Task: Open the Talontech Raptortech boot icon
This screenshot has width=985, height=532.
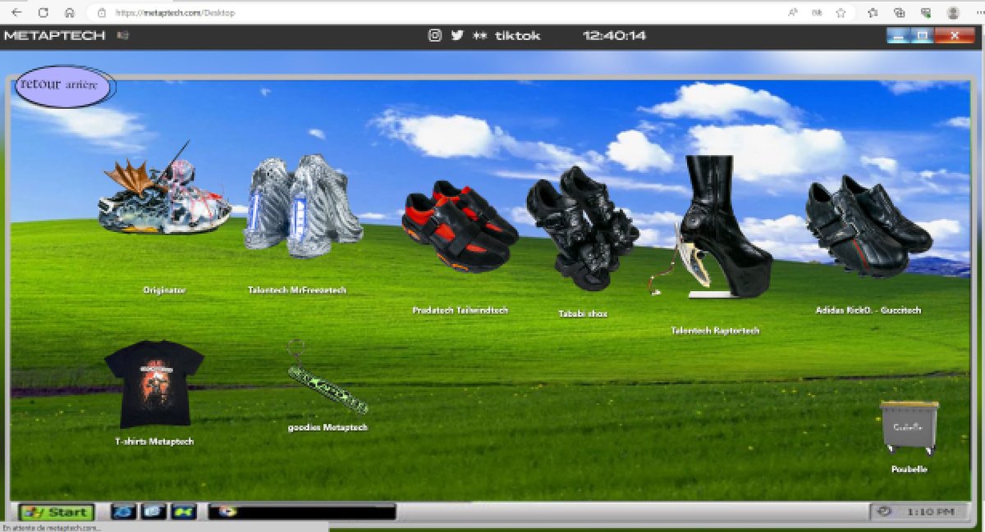Action: pyautogui.click(x=711, y=226)
